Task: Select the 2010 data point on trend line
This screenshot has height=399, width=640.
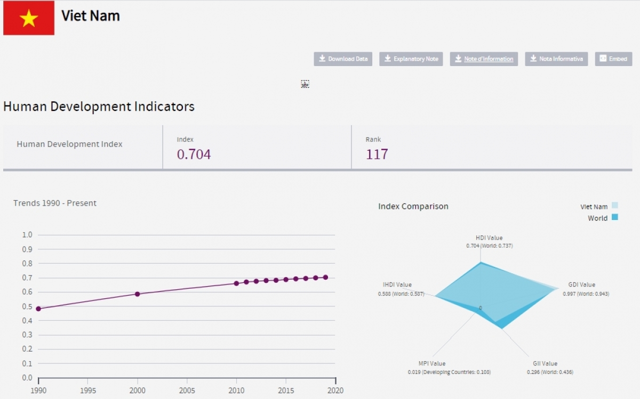Action: [236, 283]
